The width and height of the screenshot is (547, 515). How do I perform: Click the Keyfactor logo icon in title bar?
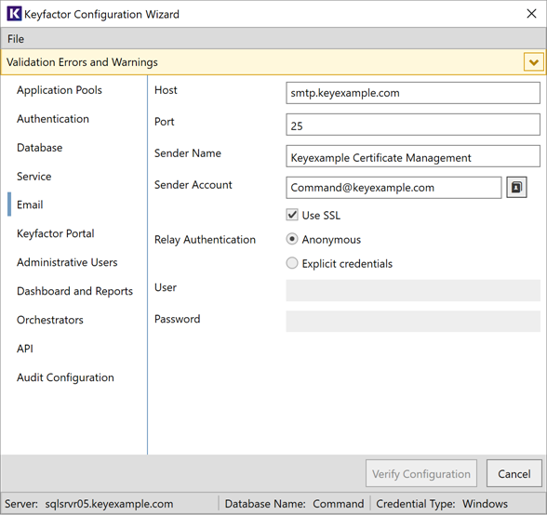pyautogui.click(x=14, y=14)
